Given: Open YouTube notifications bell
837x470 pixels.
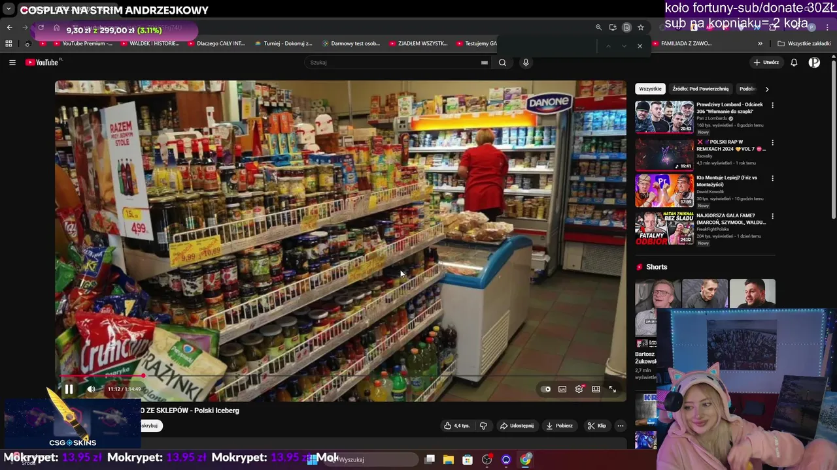Looking at the screenshot, I should [x=794, y=63].
